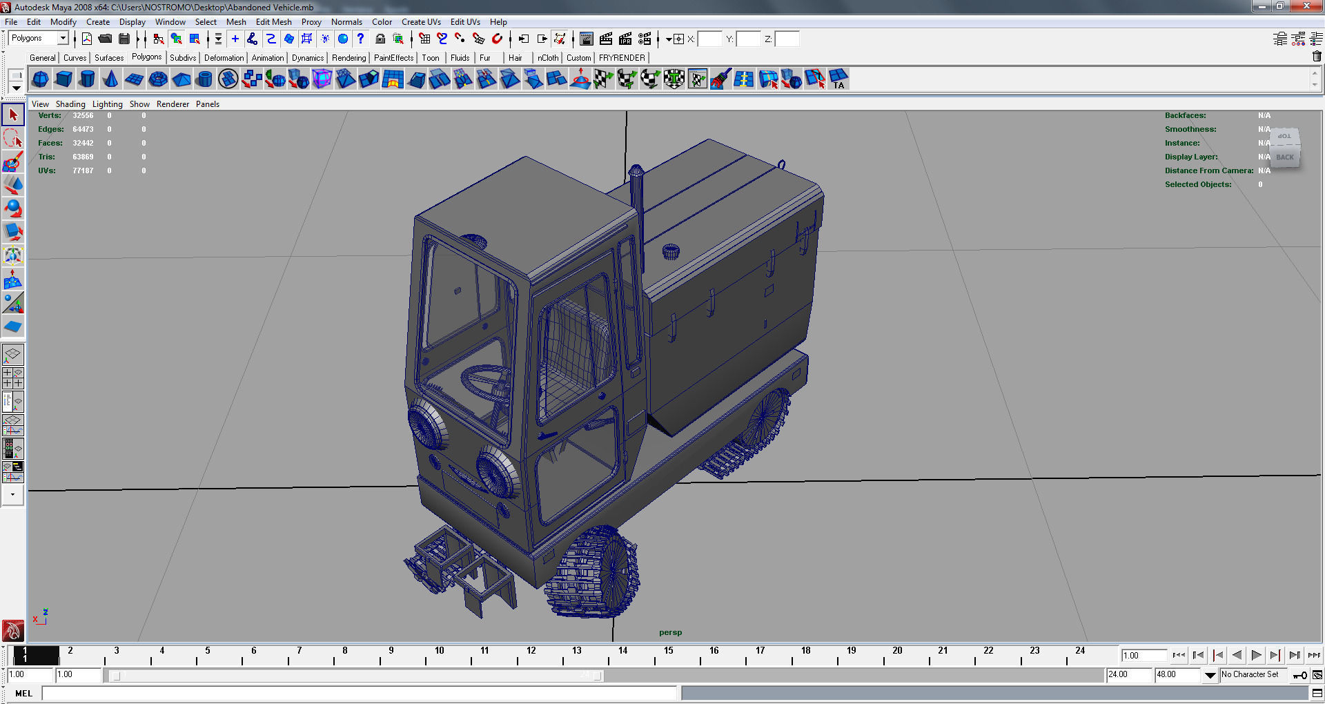The image size is (1325, 704).
Task: Create a polygon pyramid from shelf
Action: point(181,79)
